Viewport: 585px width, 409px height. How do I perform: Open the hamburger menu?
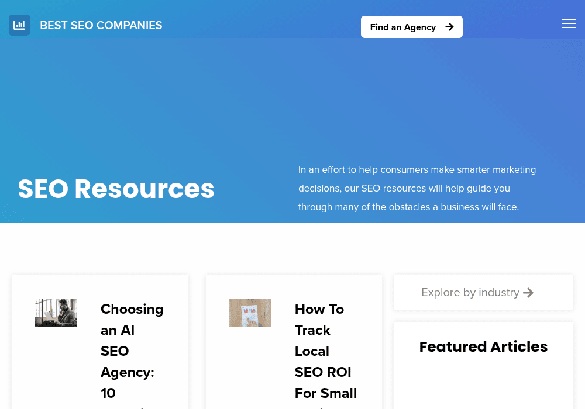coord(569,23)
